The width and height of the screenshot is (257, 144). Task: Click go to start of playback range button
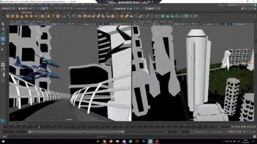tap(233, 127)
